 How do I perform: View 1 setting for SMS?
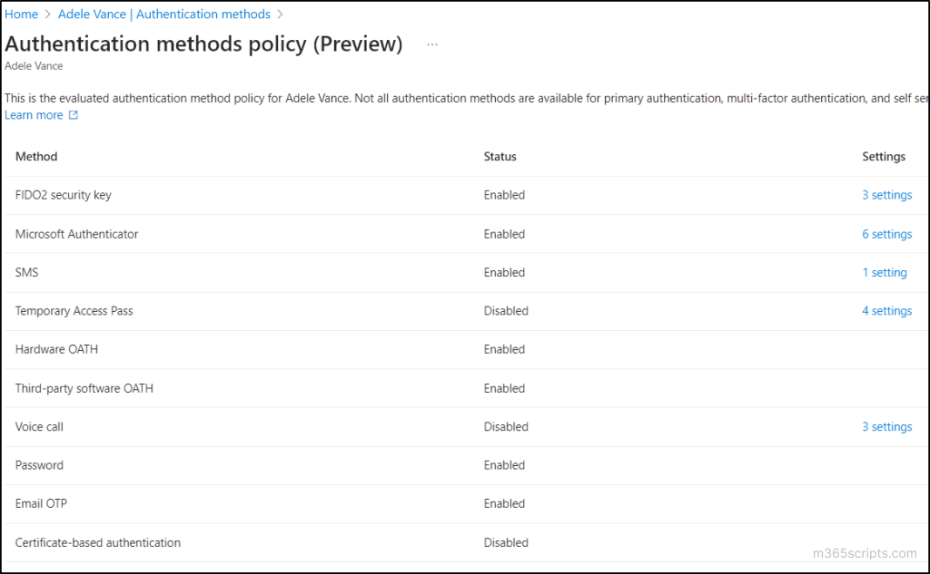pos(885,272)
